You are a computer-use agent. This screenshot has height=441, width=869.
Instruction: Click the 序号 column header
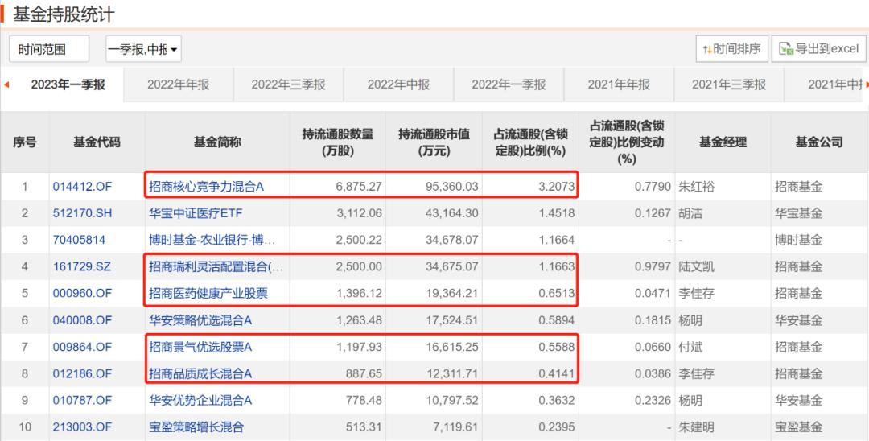pyautogui.click(x=24, y=142)
